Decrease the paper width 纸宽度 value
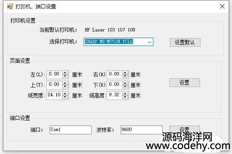232x154 pixels. click(65, 97)
